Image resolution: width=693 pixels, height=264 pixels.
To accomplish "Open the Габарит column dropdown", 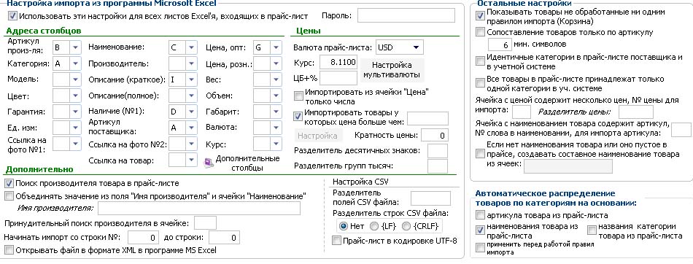I will click(276, 112).
